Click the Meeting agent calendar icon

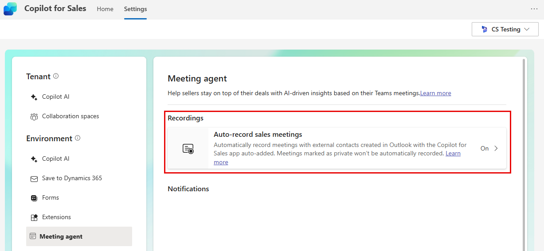point(33,236)
